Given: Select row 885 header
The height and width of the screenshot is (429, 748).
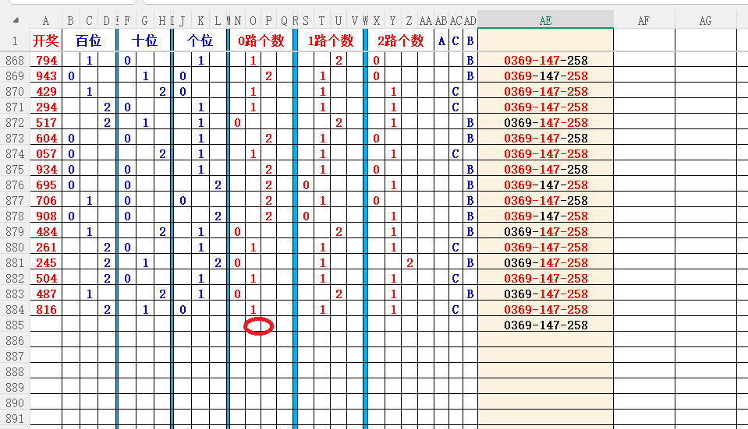Looking at the screenshot, I should pos(15,325).
